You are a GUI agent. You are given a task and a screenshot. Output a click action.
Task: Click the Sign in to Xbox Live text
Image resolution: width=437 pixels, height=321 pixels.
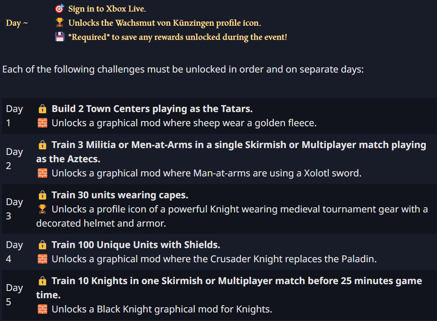pyautogui.click(x=107, y=9)
